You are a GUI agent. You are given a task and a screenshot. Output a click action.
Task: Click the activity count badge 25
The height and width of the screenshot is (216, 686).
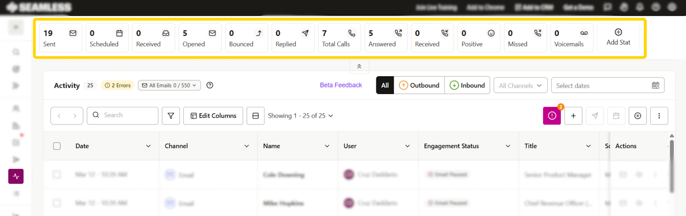(x=90, y=86)
